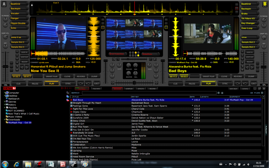Toggle yellow-outlined square left of video mixer
This screenshot has width=269, height=168.
[103, 27]
